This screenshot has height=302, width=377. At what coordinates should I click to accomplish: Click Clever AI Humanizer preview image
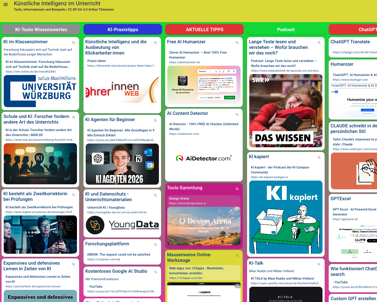tap(204, 85)
